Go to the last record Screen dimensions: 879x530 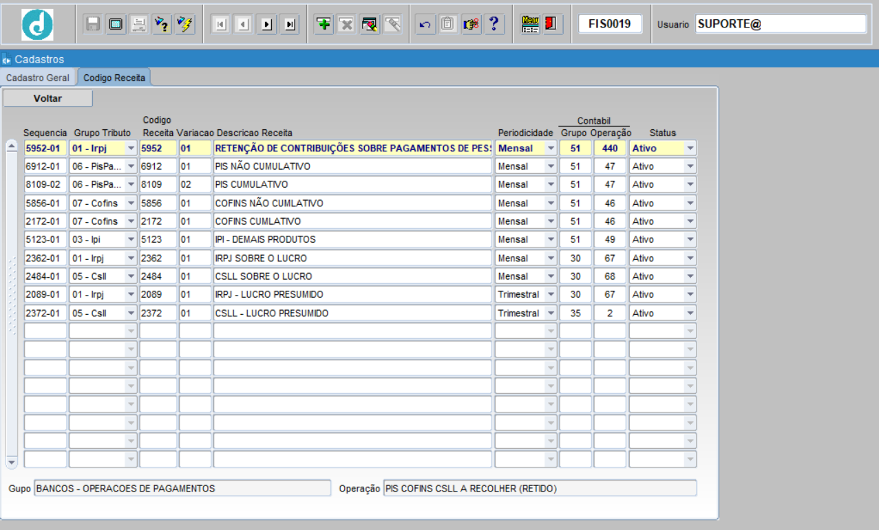pyautogui.click(x=290, y=25)
